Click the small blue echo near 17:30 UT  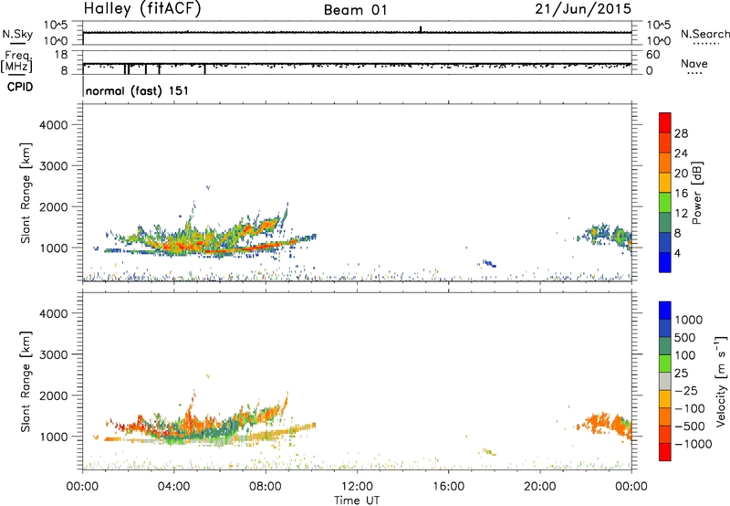coord(488,264)
